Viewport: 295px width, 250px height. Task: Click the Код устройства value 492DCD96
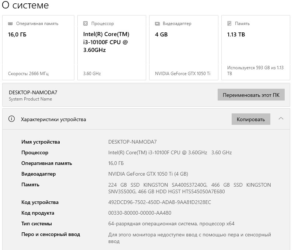pyautogui.click(x=159, y=202)
